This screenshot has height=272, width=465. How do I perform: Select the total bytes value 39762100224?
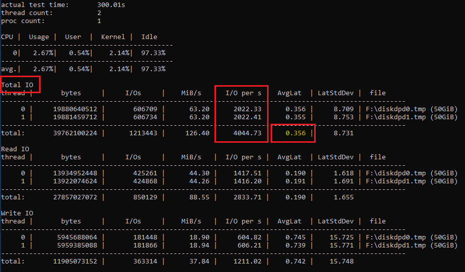(75, 133)
